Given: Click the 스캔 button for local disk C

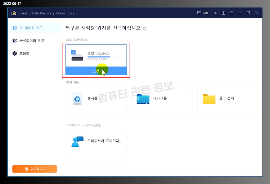Looking at the screenshot, I should [96, 71].
